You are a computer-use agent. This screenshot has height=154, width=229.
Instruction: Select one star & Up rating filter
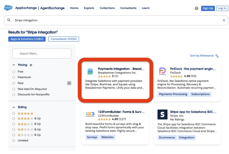[x=14, y=135]
